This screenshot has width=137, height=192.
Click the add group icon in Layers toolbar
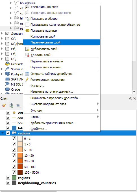[x=11, y=105]
